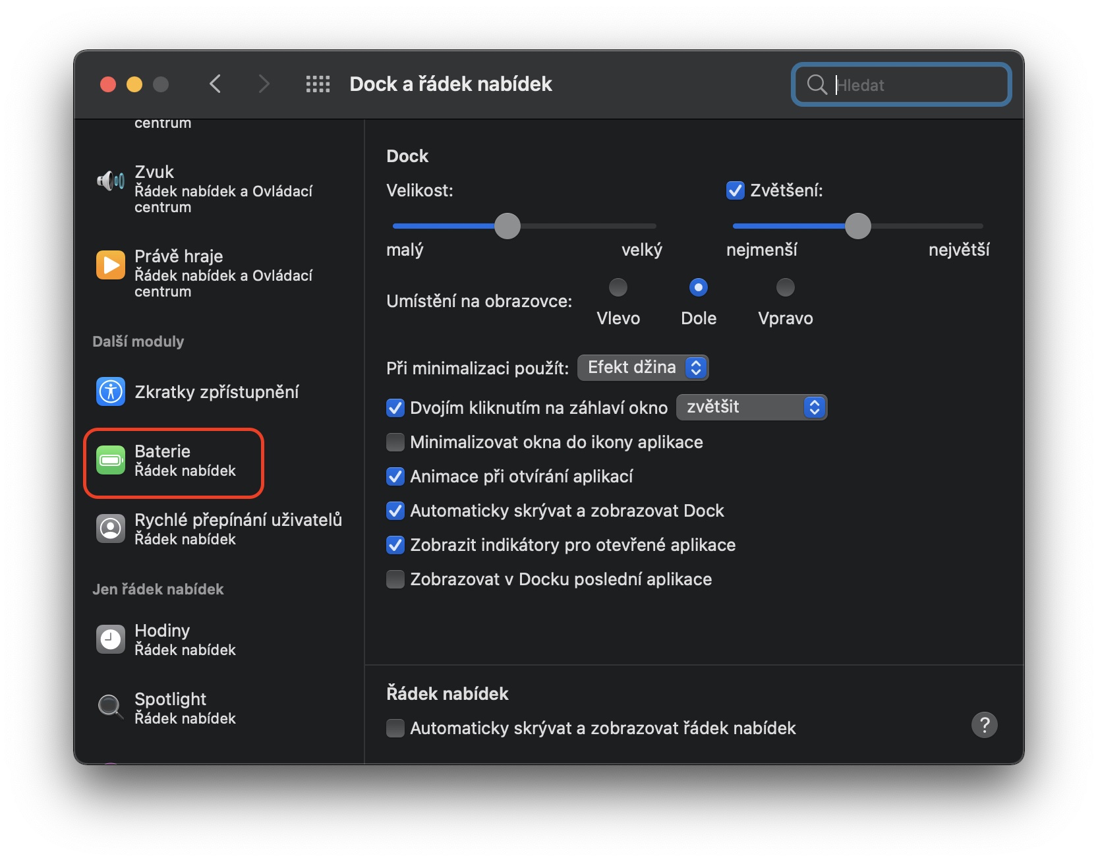Select Zvuk in the sidebar
The height and width of the screenshot is (862, 1098).
219,188
